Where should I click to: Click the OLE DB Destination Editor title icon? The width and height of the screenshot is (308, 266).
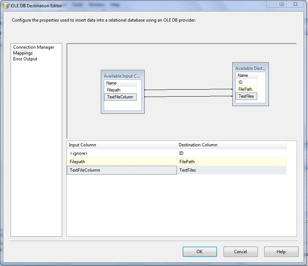pyautogui.click(x=6, y=5)
